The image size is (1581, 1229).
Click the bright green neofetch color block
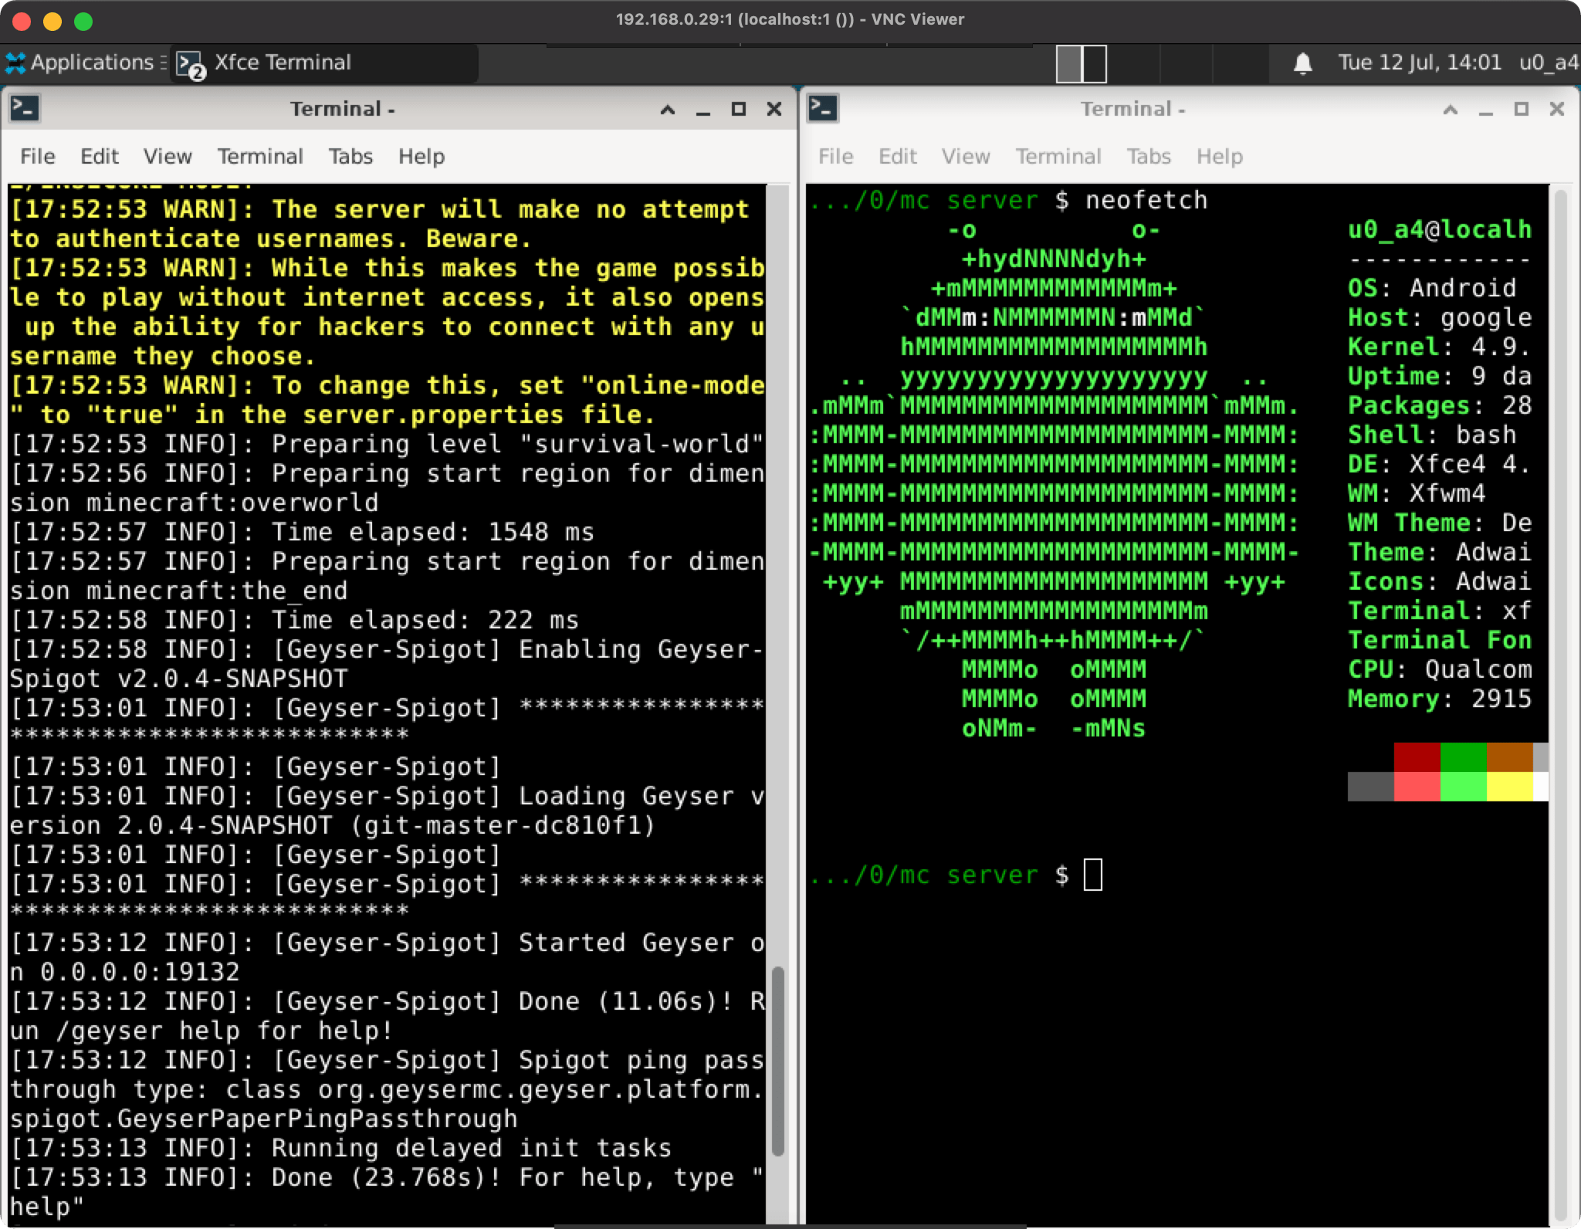tap(1463, 787)
